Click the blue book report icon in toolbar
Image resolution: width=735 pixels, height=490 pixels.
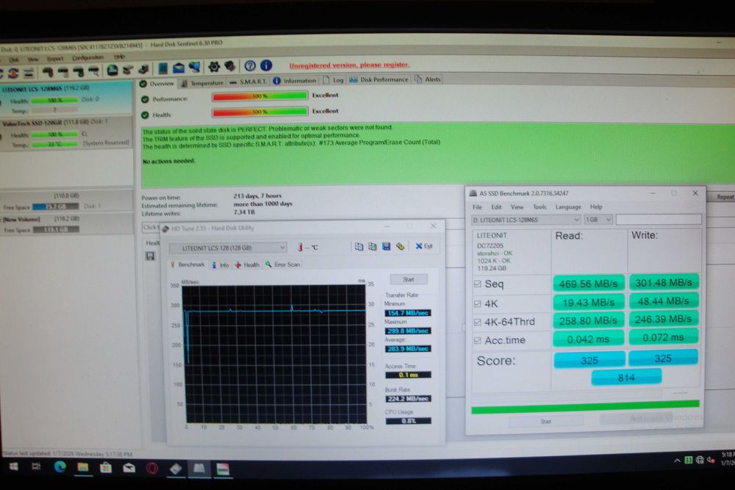[162, 68]
